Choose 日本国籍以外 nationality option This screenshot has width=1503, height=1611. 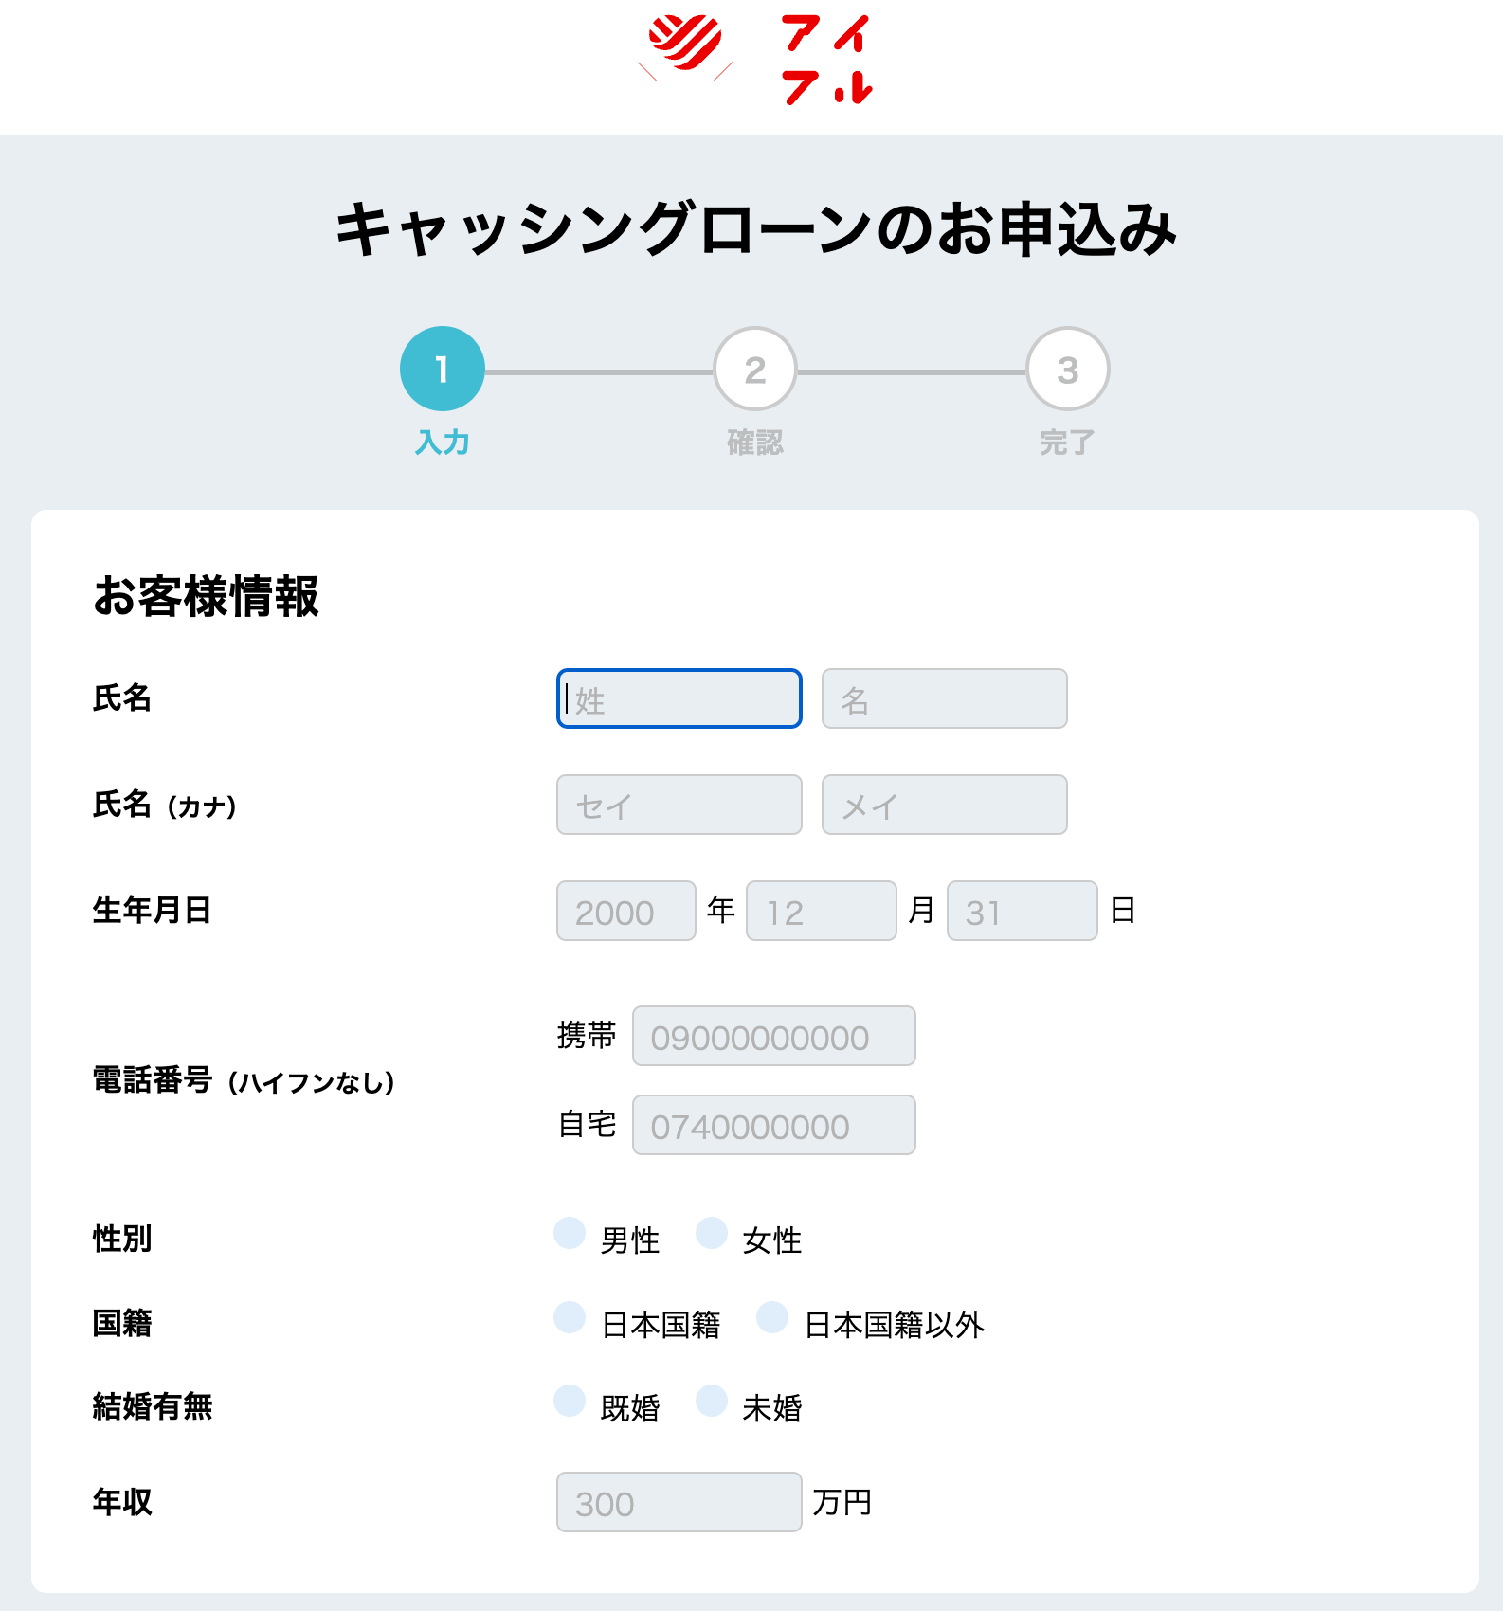tap(772, 1316)
